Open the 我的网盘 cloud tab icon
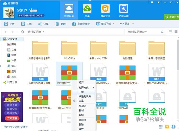Screen dimensions: 179x131 69,9
